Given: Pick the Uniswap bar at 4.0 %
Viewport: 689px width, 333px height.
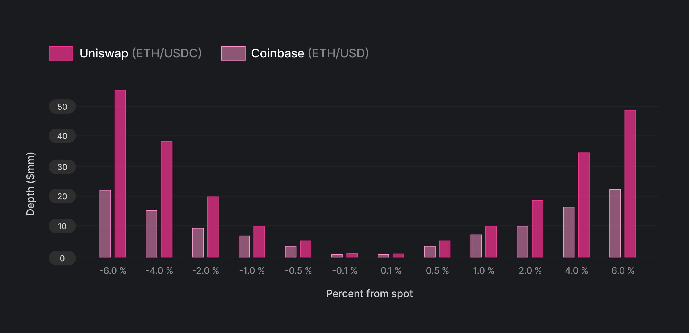Looking at the screenshot, I should coord(584,205).
